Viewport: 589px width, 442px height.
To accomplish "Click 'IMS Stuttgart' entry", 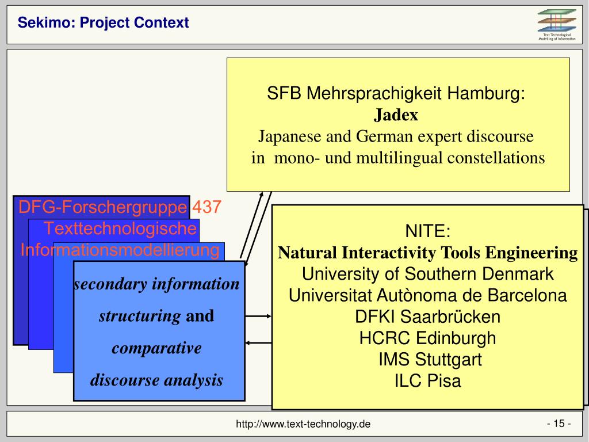I will [430, 359].
